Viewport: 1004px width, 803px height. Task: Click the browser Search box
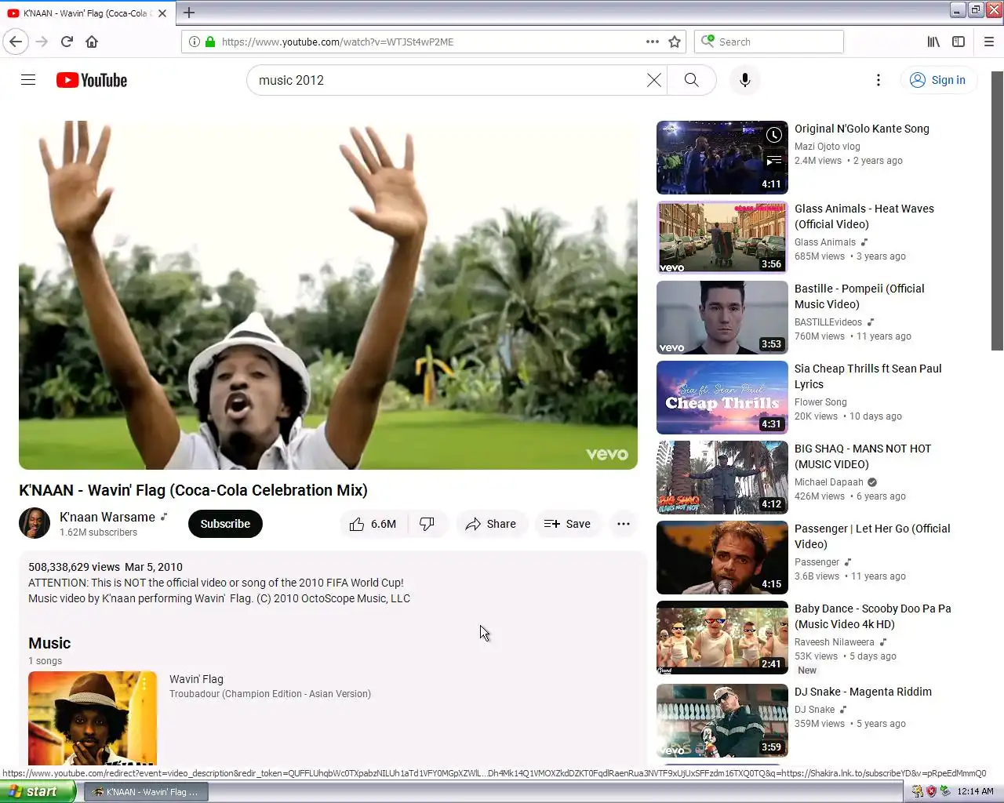(769, 42)
